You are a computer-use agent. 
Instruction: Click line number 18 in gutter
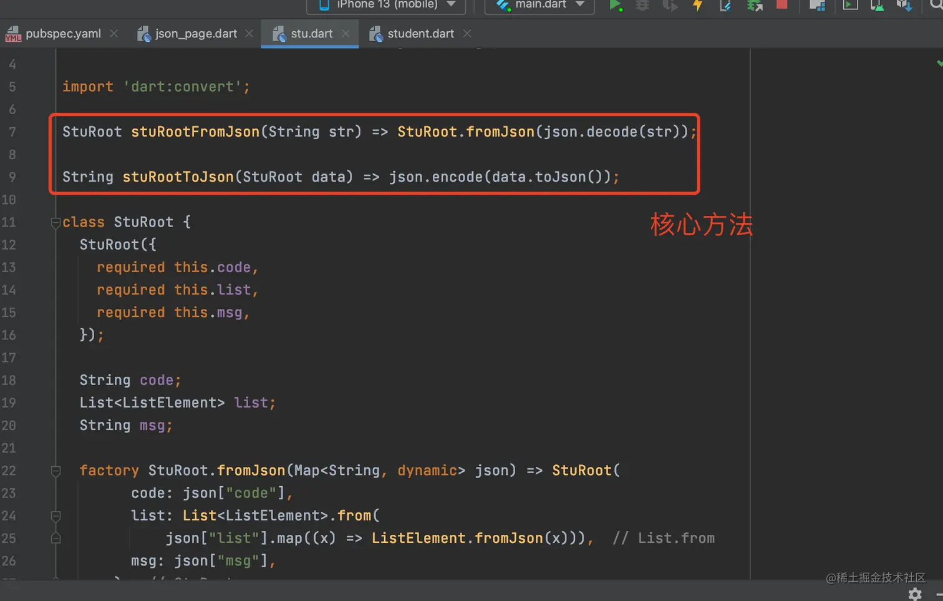9,380
